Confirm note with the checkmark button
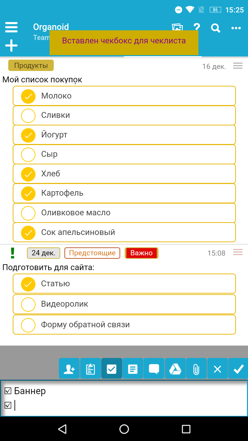Image resolution: width=248 pixels, height=441 pixels. [238, 369]
